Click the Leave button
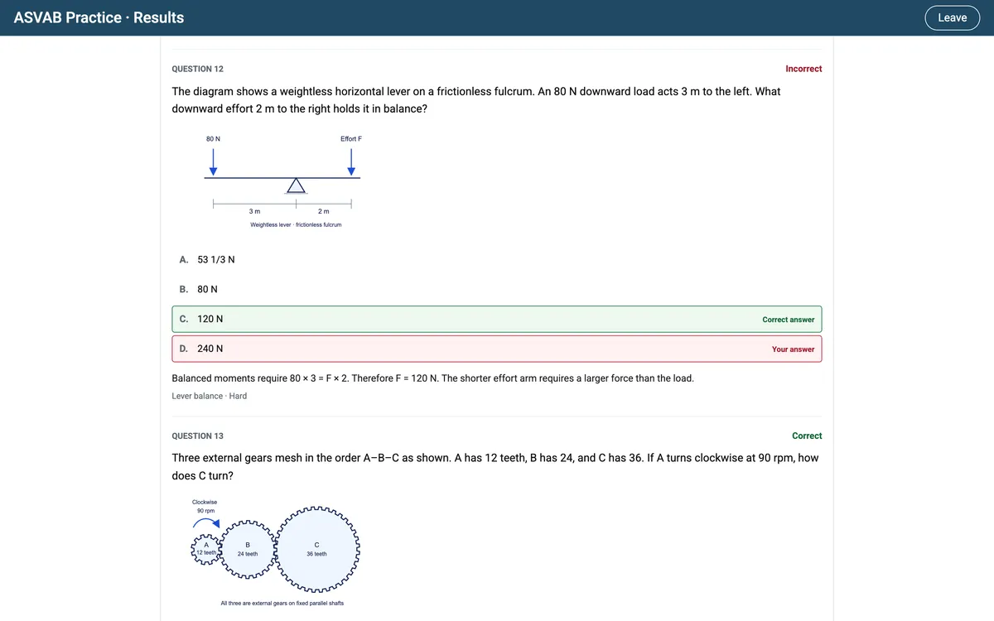 952,17
